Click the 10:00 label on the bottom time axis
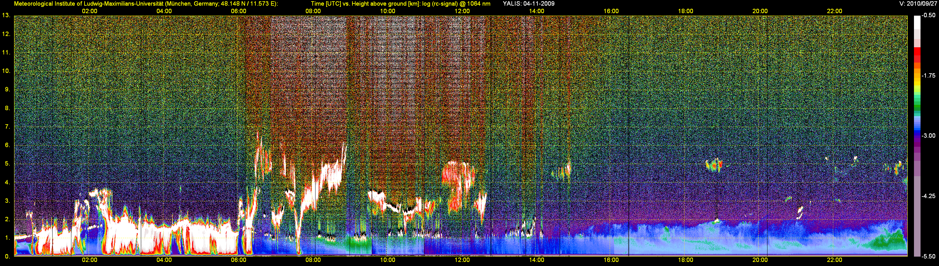Viewport: 939px width, 266px height. pos(387,260)
